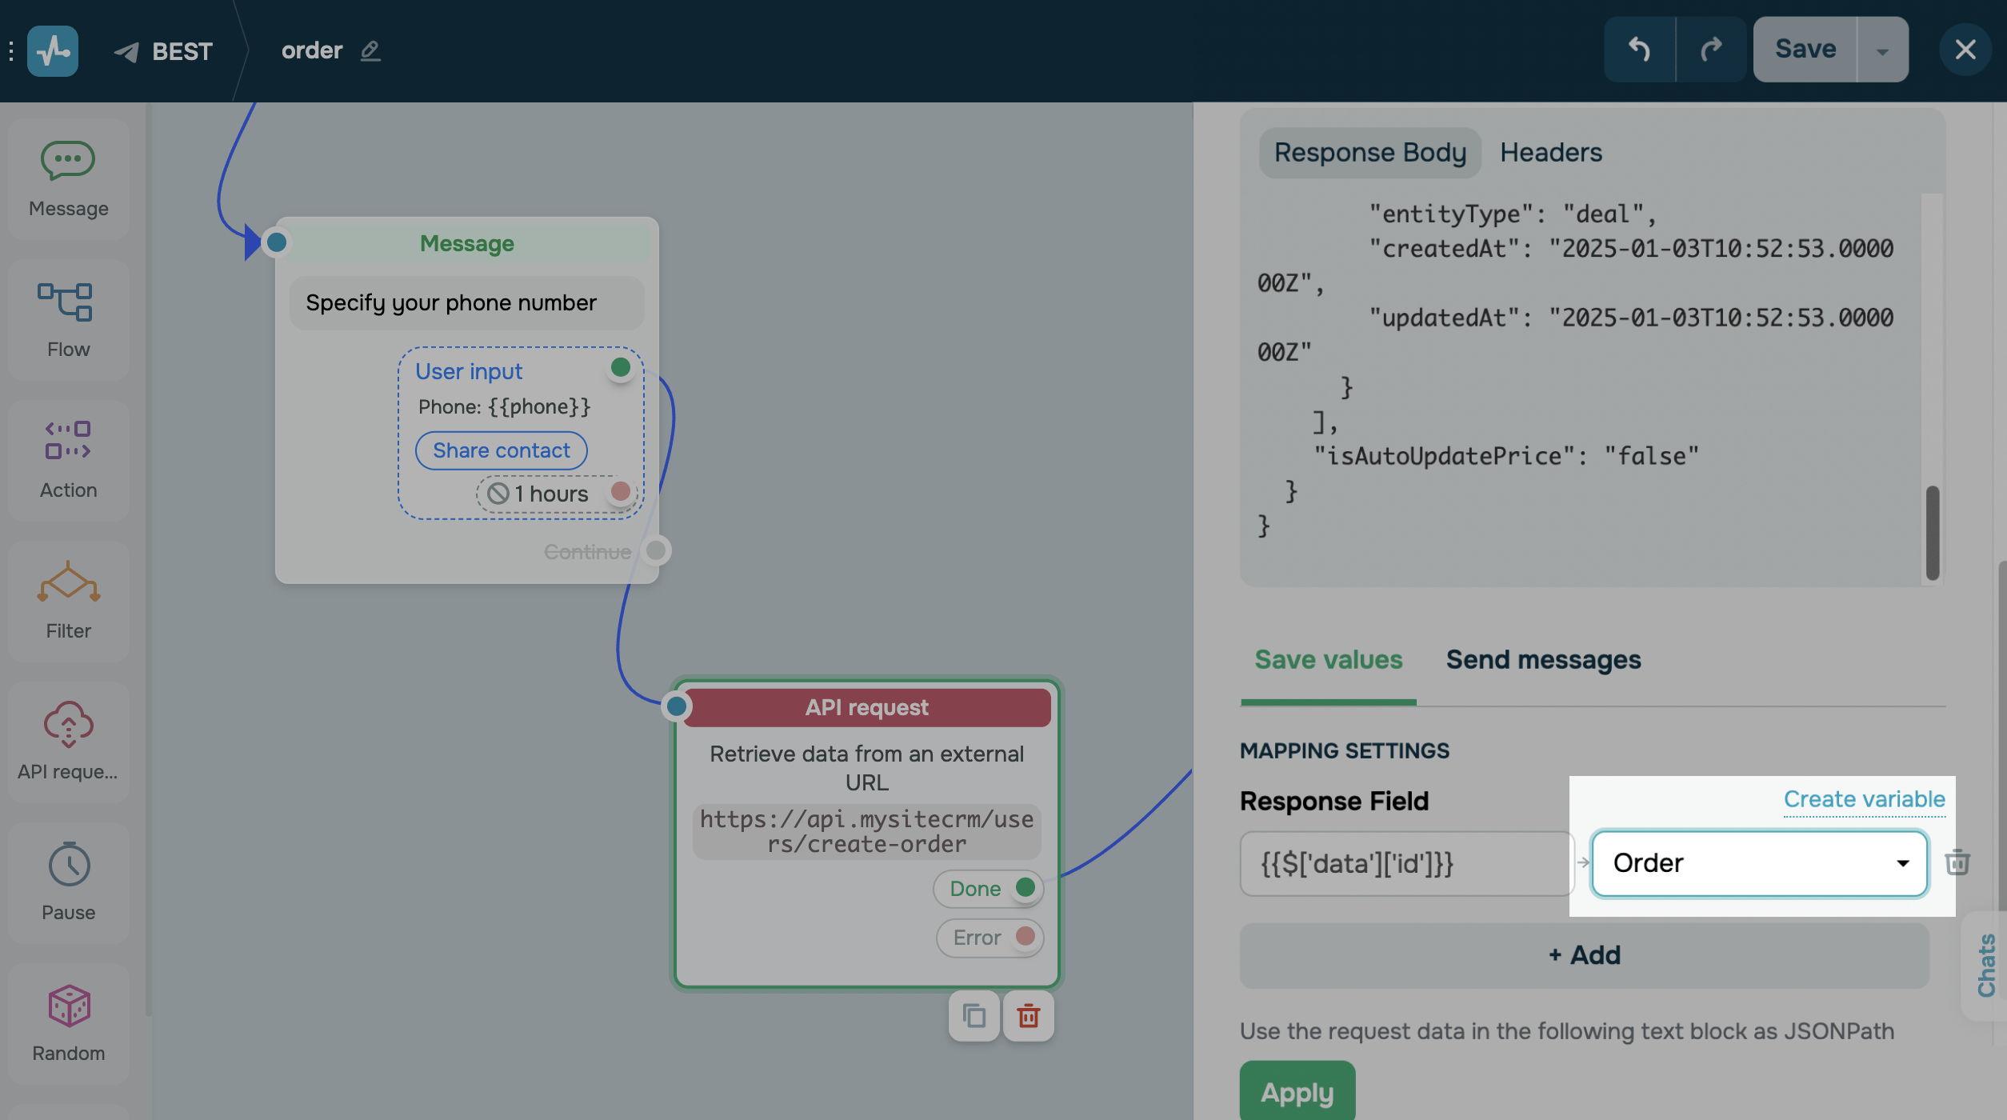Click the Create variable link
2007x1120 pixels.
coord(1863,799)
